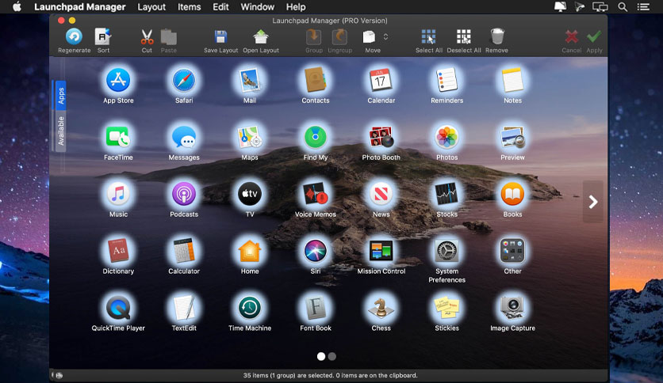
Task: Open the Items menu
Action: coord(189,7)
